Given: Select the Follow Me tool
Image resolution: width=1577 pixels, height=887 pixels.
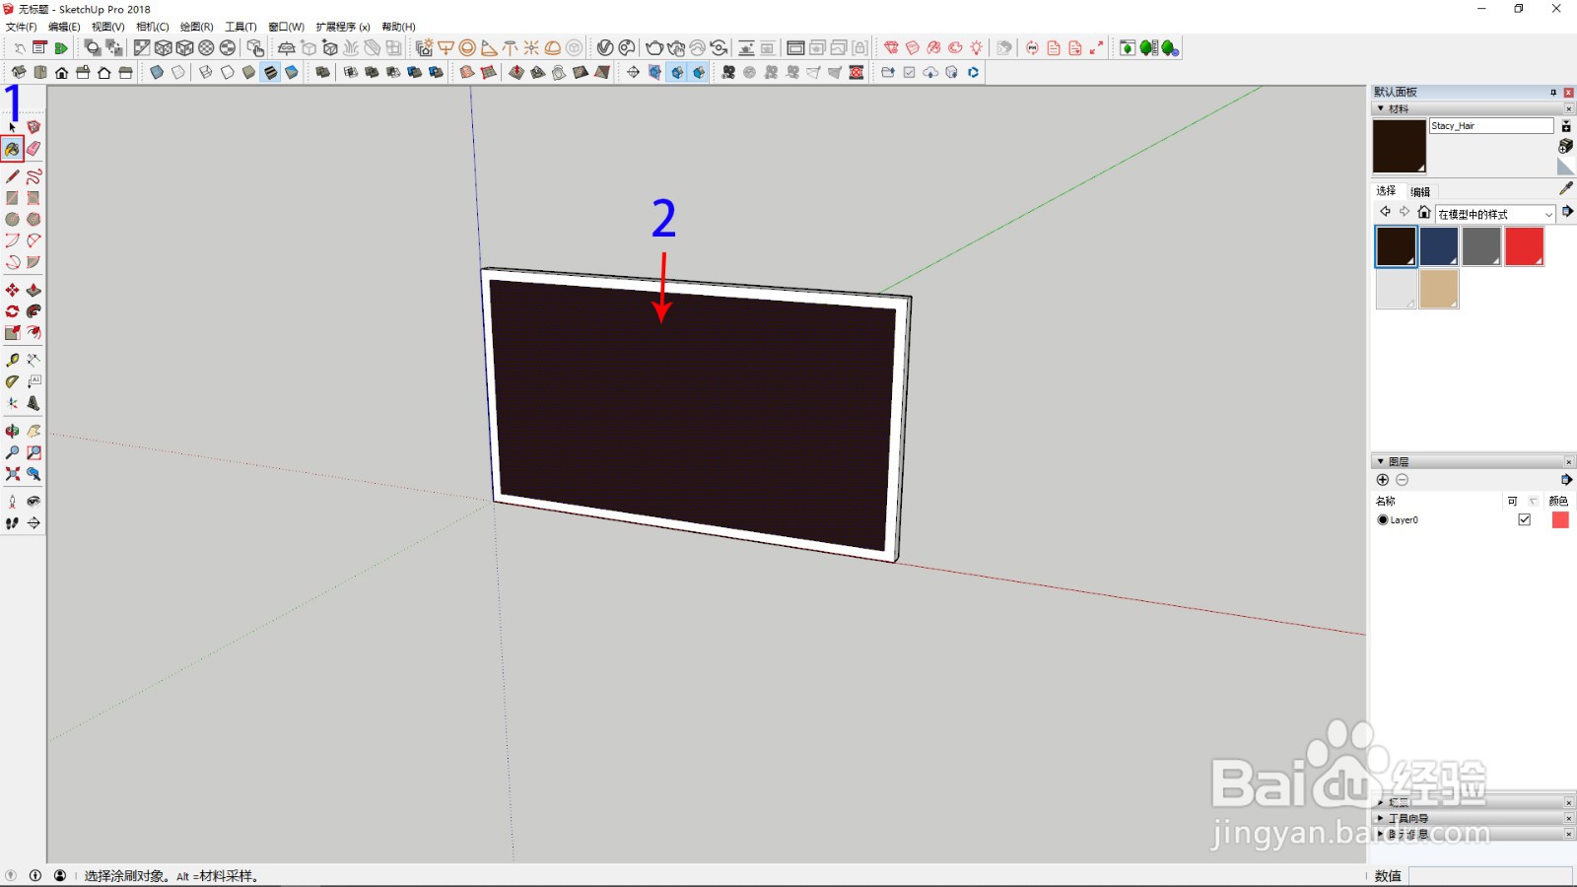Looking at the screenshot, I should coord(34,311).
